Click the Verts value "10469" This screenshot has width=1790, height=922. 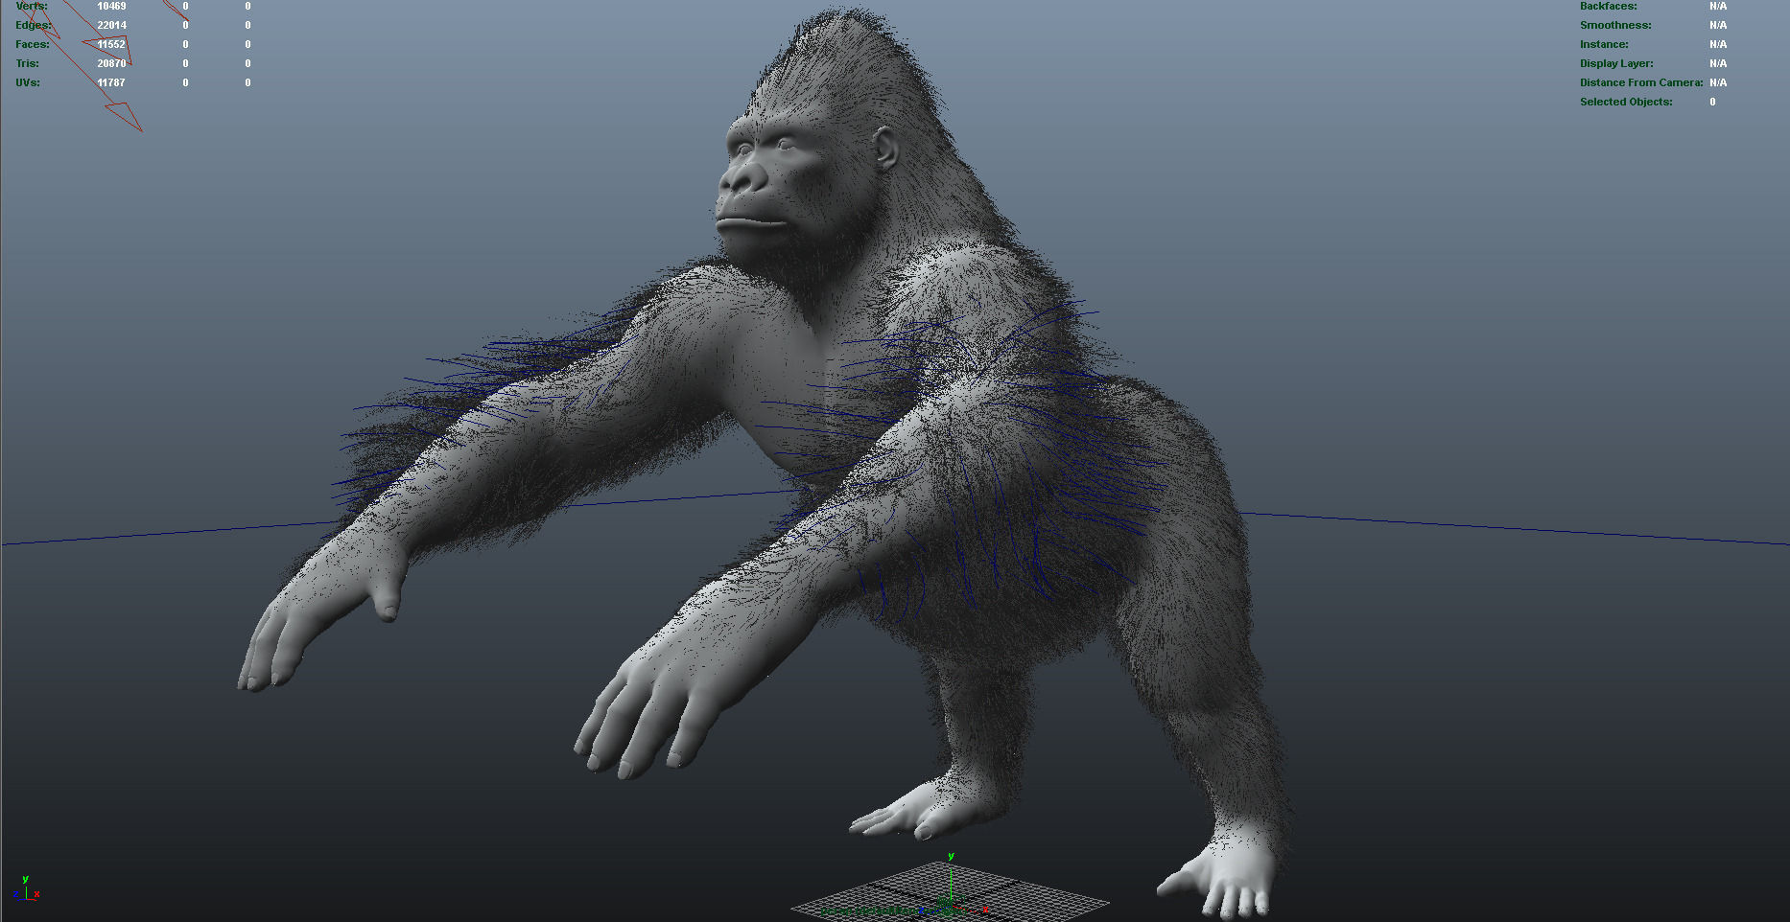[111, 6]
